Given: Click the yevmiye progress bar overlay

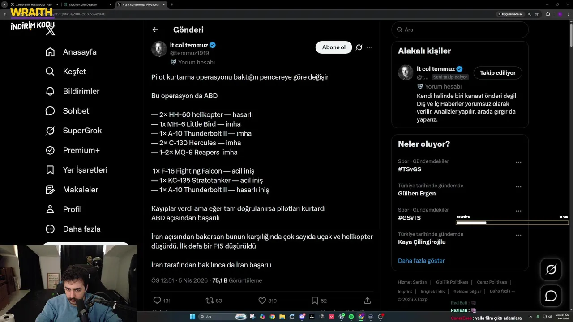Looking at the screenshot, I should (512, 222).
